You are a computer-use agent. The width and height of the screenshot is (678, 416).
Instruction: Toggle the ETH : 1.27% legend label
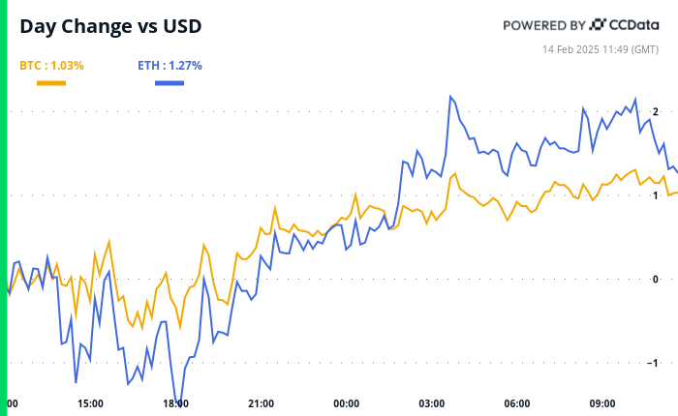[x=169, y=66]
